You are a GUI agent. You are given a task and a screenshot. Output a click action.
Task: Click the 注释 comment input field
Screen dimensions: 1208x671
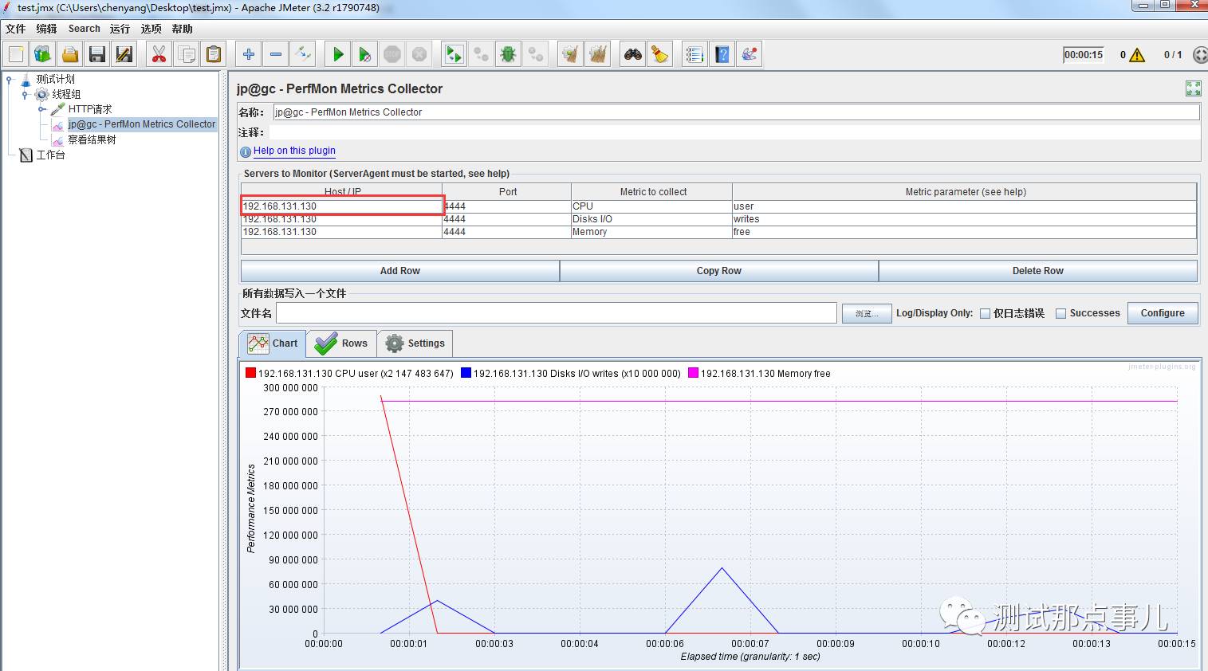734,132
